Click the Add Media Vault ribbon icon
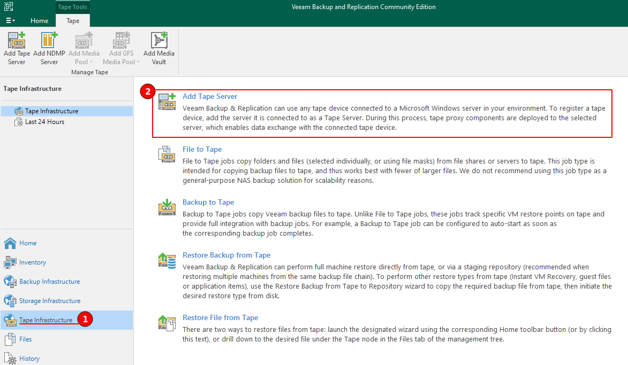The height and width of the screenshot is (365, 628). point(158,41)
